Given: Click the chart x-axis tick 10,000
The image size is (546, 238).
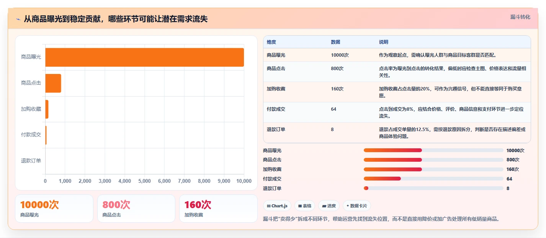Looking at the screenshot, I should [x=244, y=181].
